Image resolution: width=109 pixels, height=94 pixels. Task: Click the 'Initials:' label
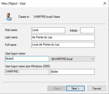pyautogui.click(x=74, y=30)
